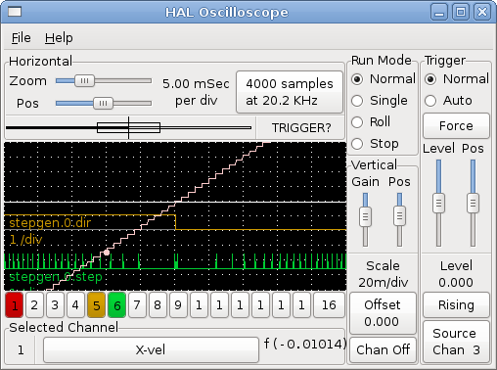Image resolution: width=497 pixels, height=370 pixels.
Task: Click the TRIGGER? status label
Action: click(301, 128)
